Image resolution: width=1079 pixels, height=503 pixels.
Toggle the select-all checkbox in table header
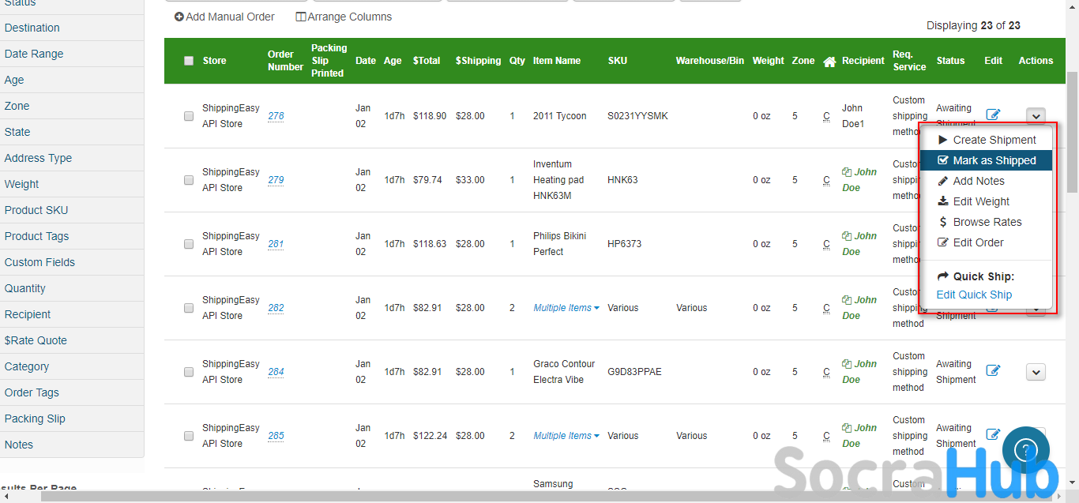tap(189, 61)
